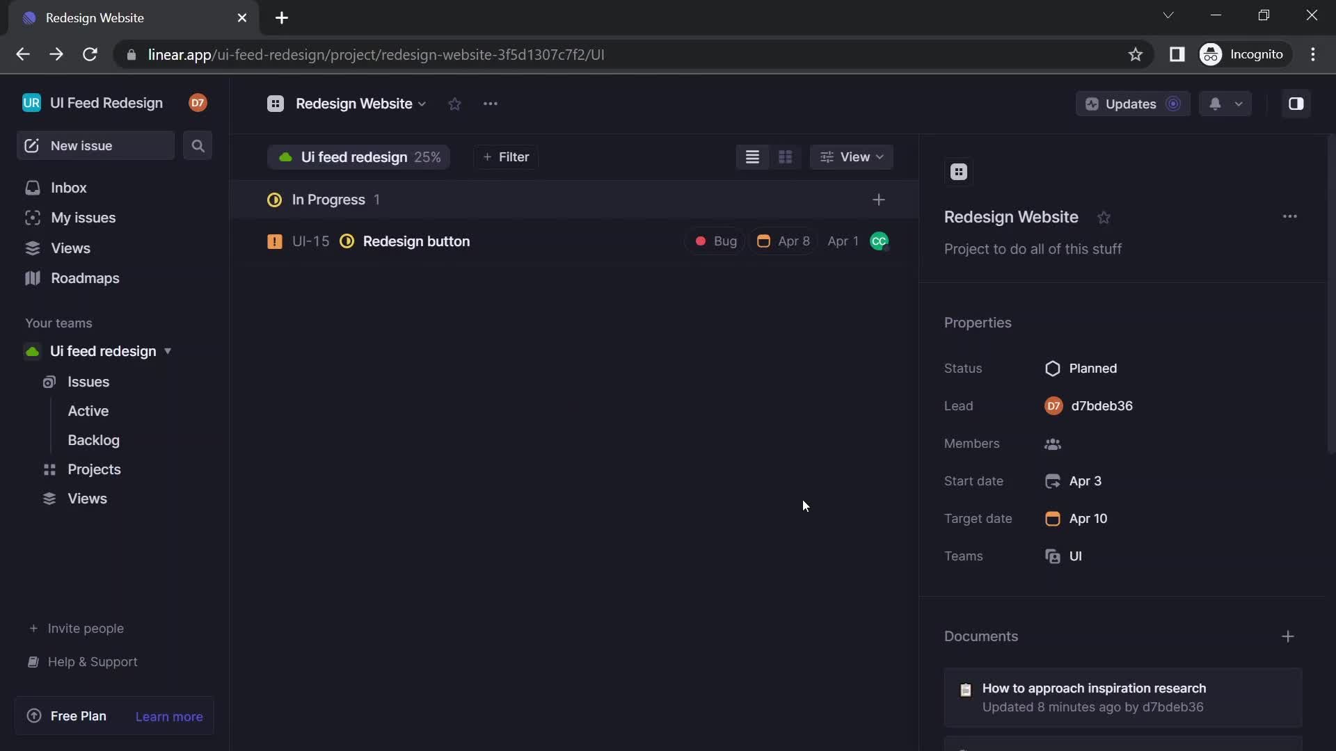The width and height of the screenshot is (1336, 751).
Task: Click issue ID UI-15
Action: coord(310,241)
